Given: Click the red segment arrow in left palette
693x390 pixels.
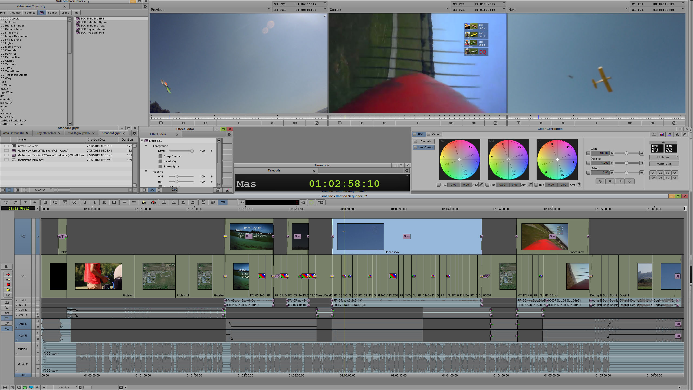Looking at the screenshot, I should pyautogui.click(x=8, y=275).
